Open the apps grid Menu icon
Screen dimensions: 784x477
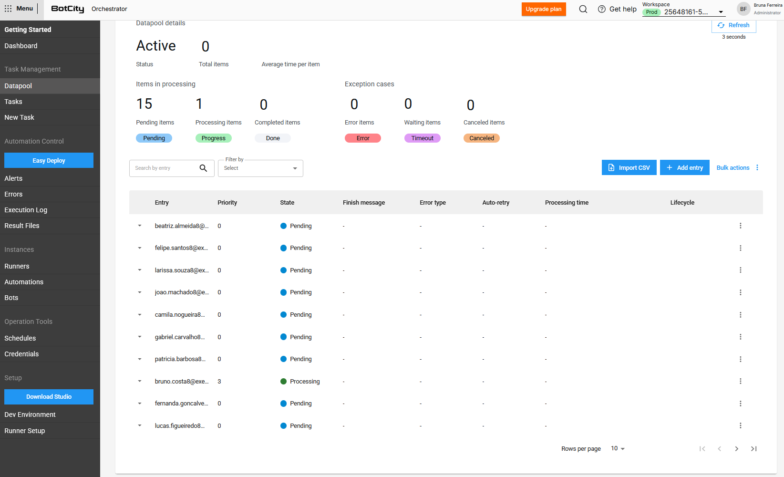point(8,9)
